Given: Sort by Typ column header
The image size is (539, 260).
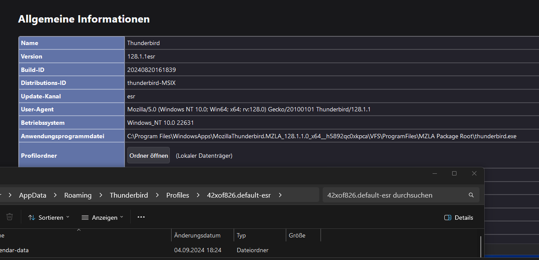Looking at the screenshot, I should point(241,235).
